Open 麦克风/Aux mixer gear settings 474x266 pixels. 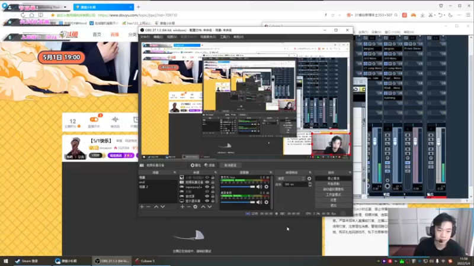click(266, 187)
